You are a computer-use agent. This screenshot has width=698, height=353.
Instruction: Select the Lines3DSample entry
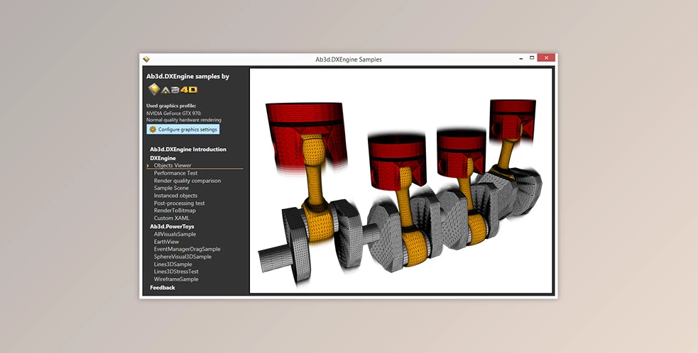pyautogui.click(x=173, y=264)
